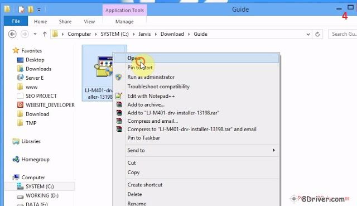The width and height of the screenshot is (357, 206).
Task: Switch to the Share ribbon tab
Action: pos(65,21)
